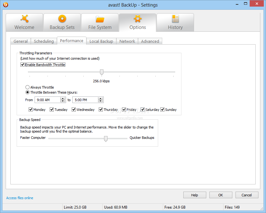Screen dimensions: 266x213
Task: Click the Free: 24.9 GB status entry
Action: point(175,207)
